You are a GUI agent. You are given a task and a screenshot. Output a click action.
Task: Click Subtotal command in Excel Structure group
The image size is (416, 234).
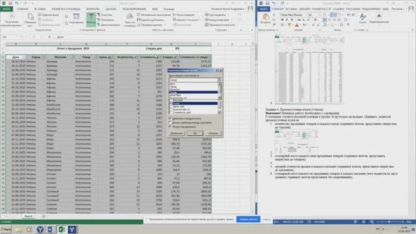(220, 25)
